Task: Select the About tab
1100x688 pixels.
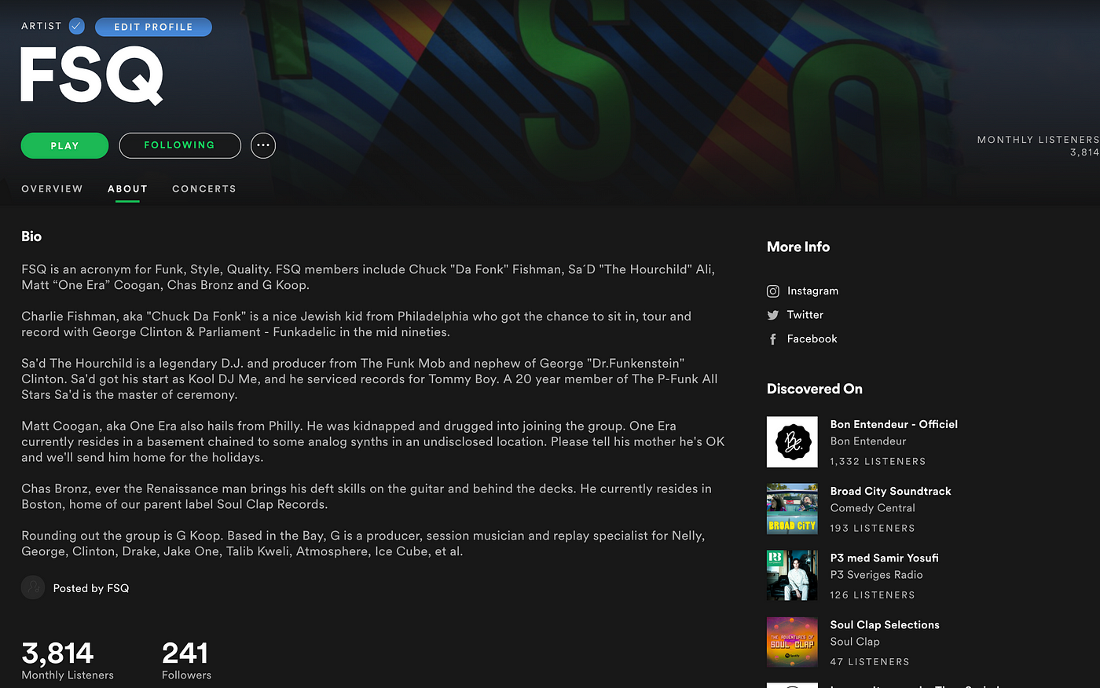Action: coord(127,188)
